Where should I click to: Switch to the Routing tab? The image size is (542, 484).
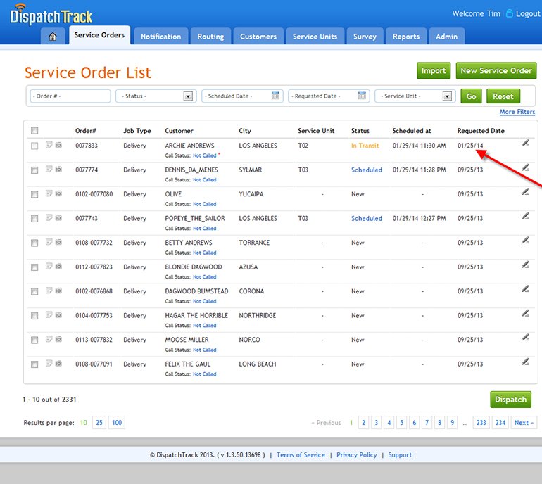[210, 37]
